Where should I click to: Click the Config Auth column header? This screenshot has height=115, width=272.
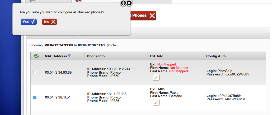216,56
